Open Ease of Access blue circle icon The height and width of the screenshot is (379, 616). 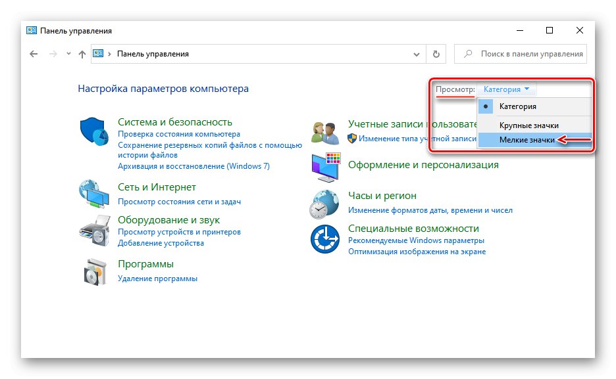click(325, 239)
